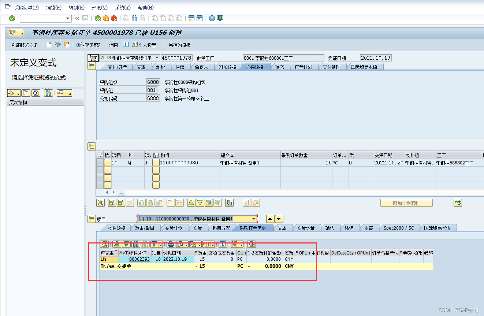This screenshot has height=316, width=484.
Task: Select next item with down arrow button
Action: [x=279, y=219]
